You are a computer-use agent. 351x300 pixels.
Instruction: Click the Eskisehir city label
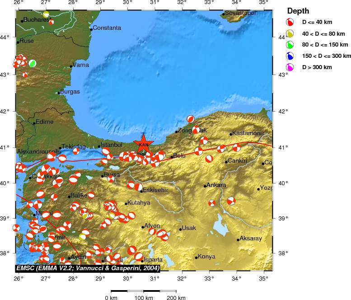155,190
